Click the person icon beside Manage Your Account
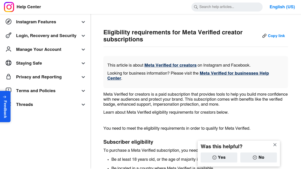 tap(9, 49)
